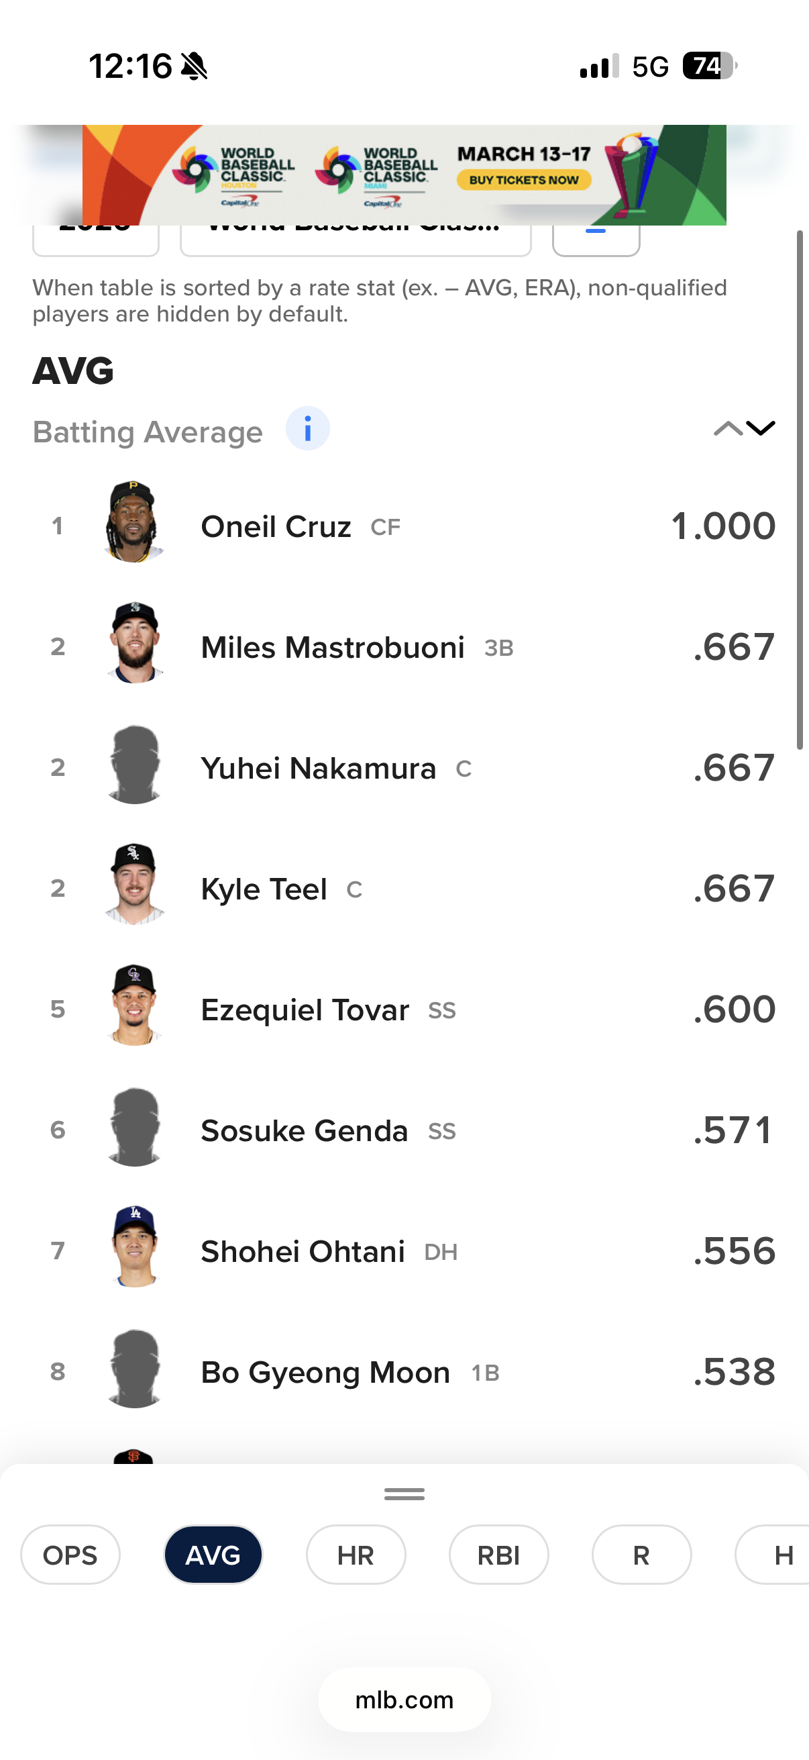Click the Batting Average info icon
The height and width of the screenshot is (1760, 809).
[x=307, y=429]
